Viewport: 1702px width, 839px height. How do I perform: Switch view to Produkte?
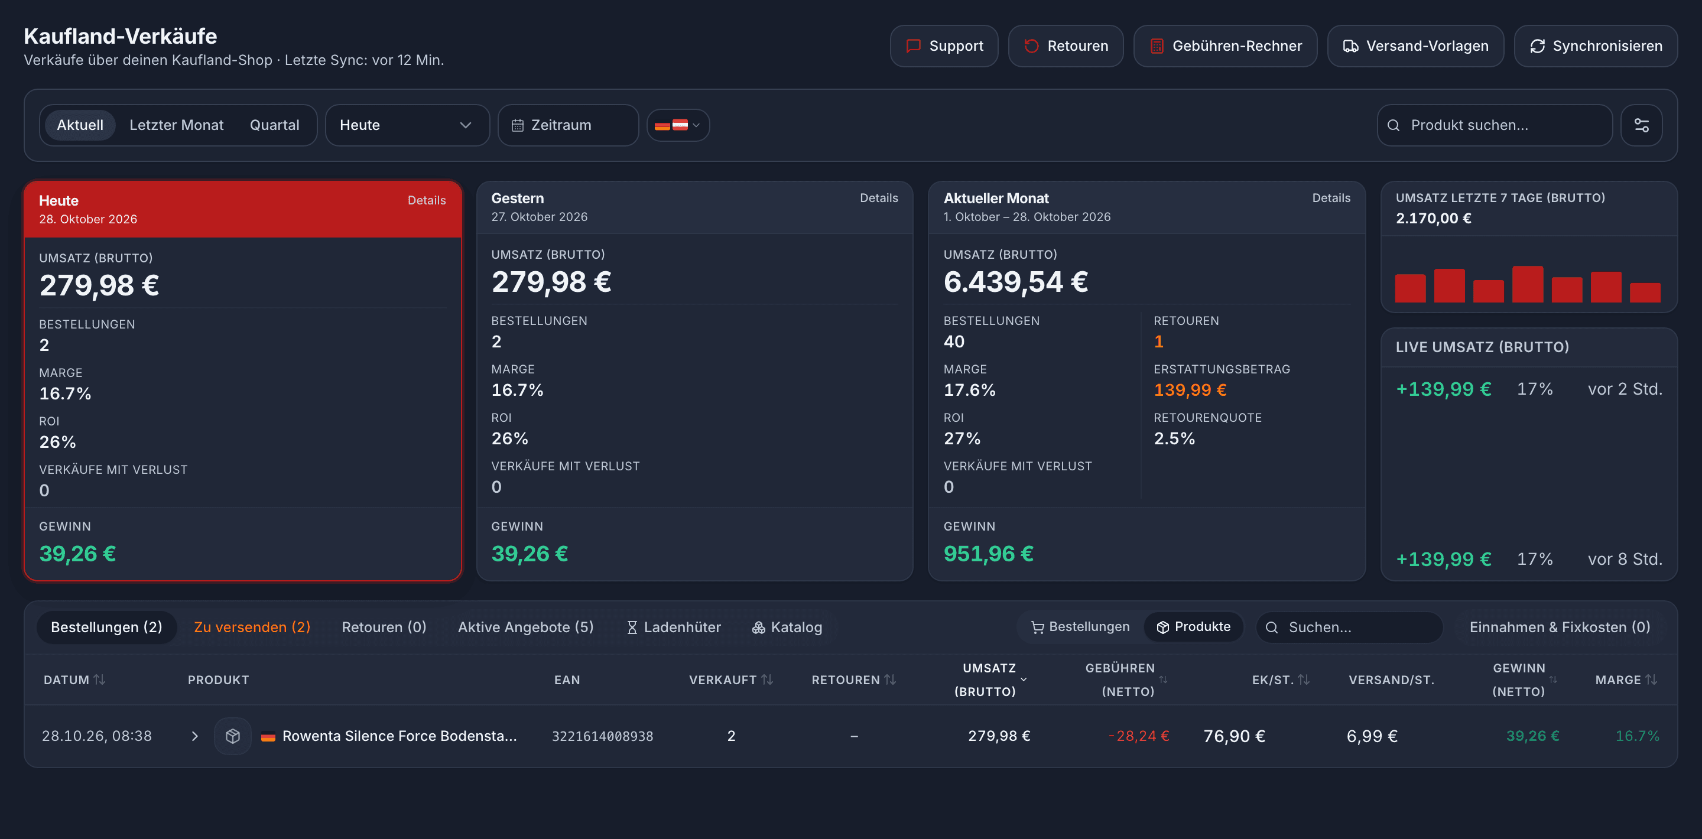[x=1193, y=626]
